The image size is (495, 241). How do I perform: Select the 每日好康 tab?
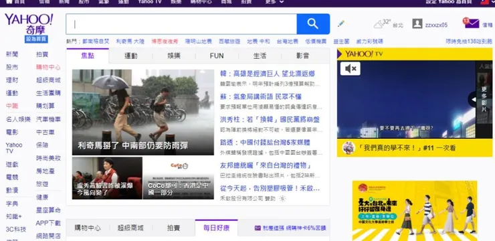pos(216,228)
